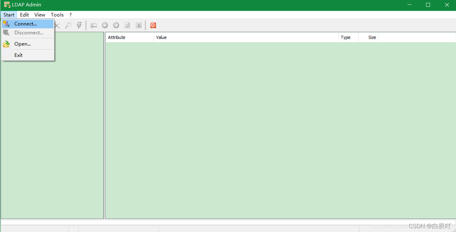Click the X delete toolbar icon

[57, 26]
